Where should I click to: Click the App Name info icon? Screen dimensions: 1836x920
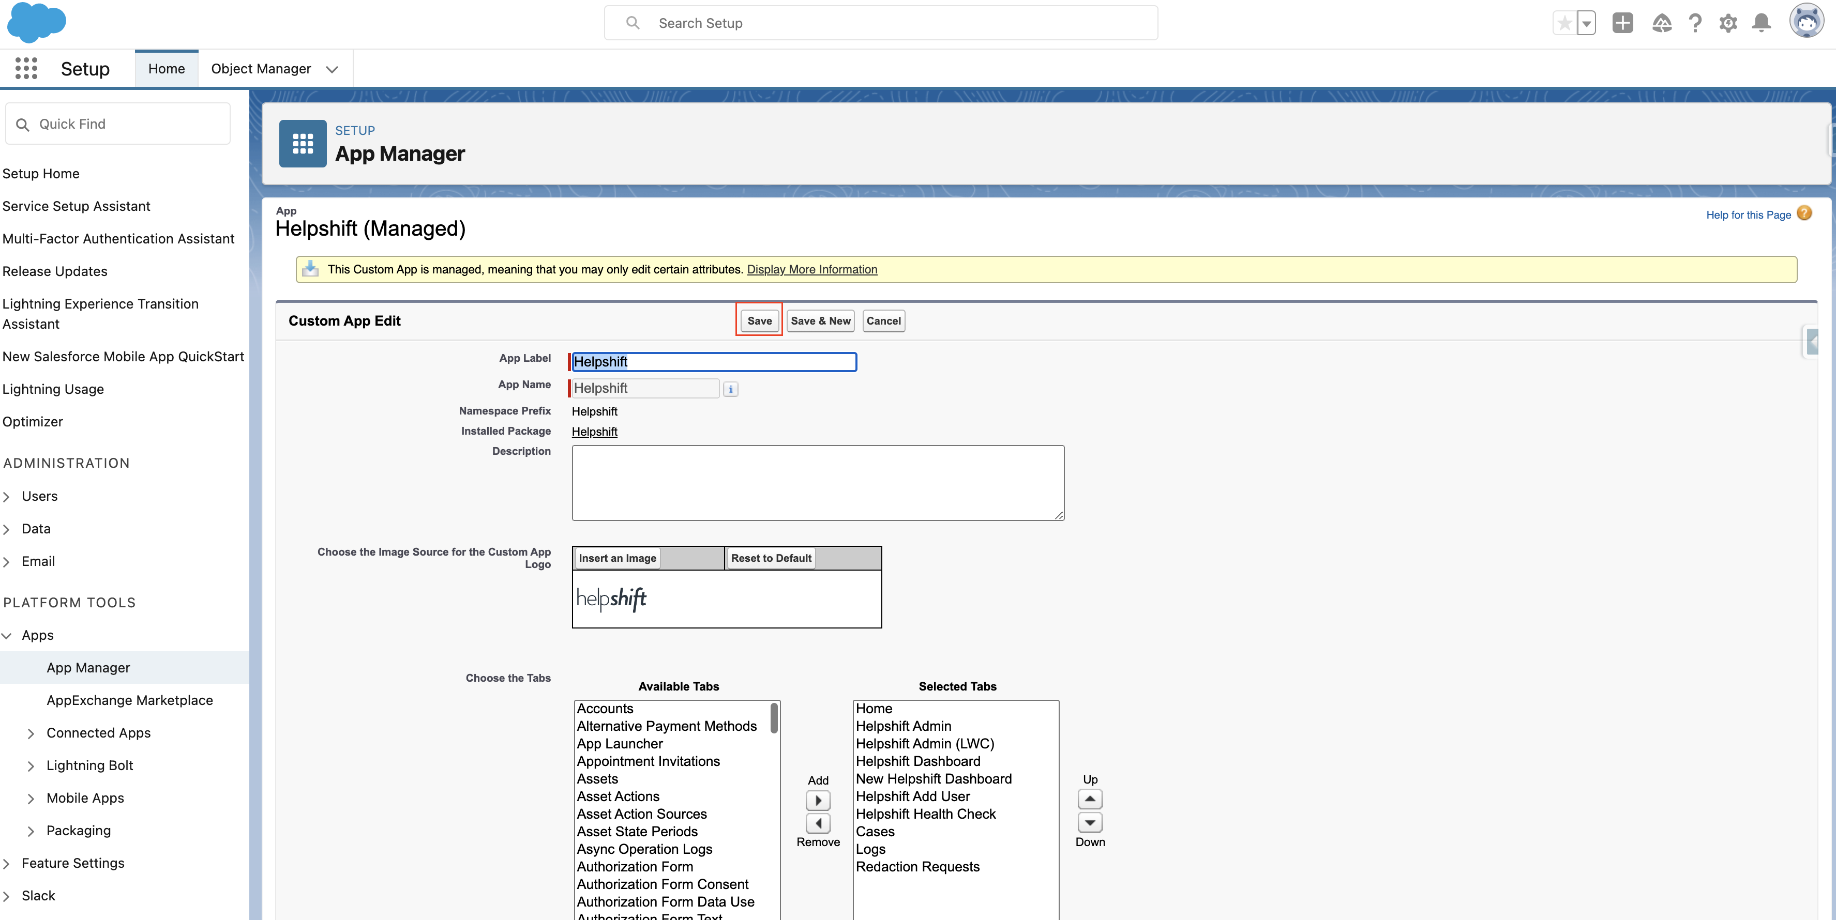click(731, 389)
